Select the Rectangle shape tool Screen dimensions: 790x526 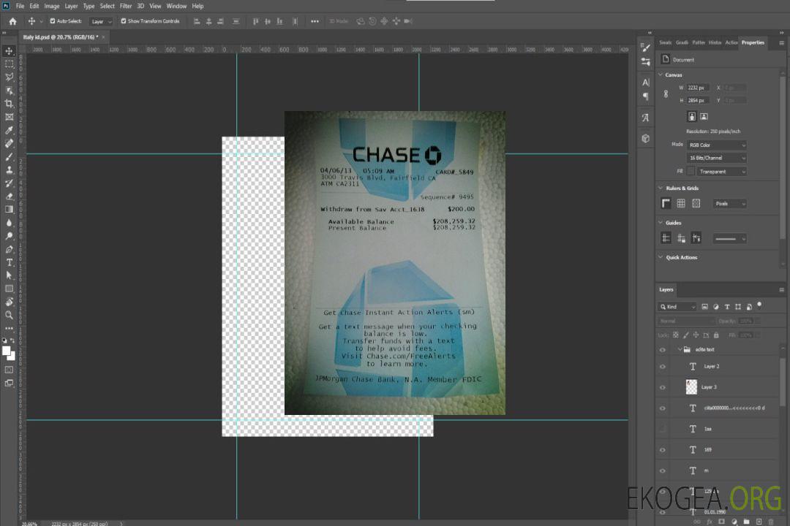[9, 289]
